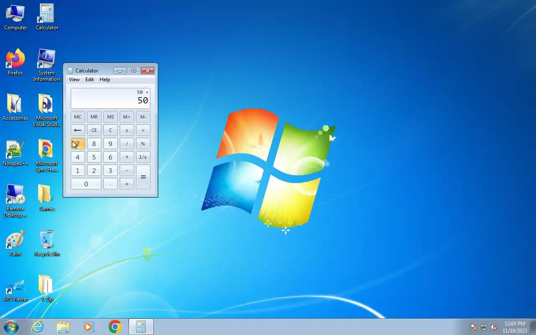Open the Computer desktop icon
This screenshot has height=335, width=536.
pos(15,18)
